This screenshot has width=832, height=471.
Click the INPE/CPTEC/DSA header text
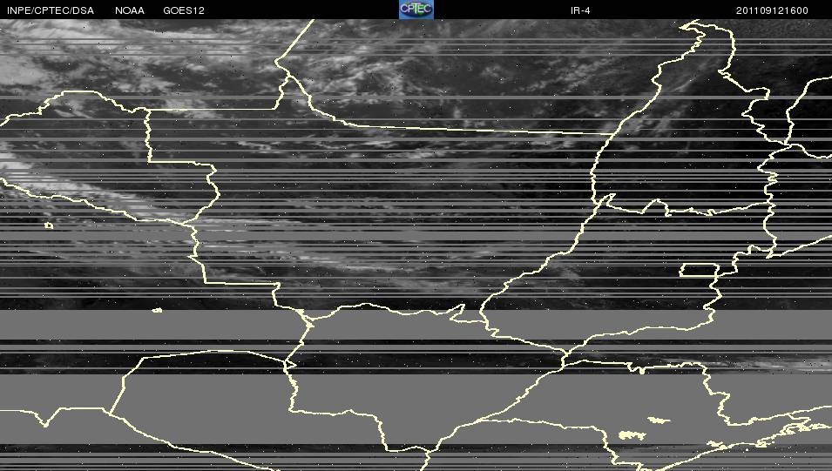[51, 10]
